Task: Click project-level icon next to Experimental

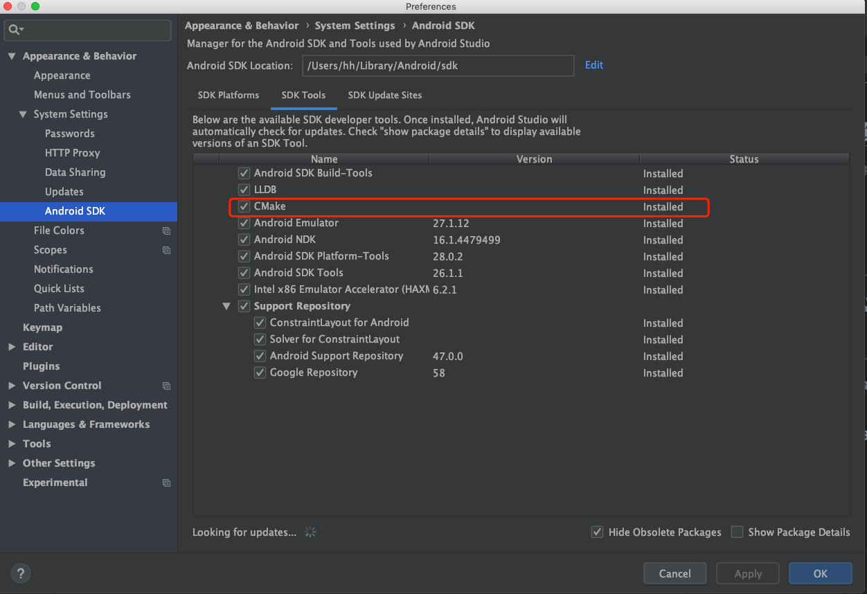Action: (x=166, y=483)
